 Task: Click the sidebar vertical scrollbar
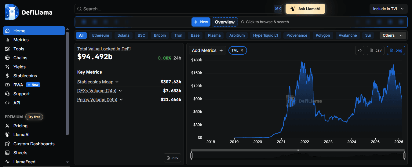click(67, 83)
